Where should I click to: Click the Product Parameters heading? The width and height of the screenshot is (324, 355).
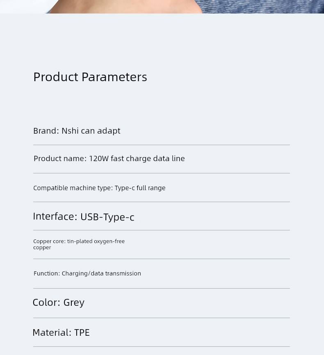coord(90,77)
